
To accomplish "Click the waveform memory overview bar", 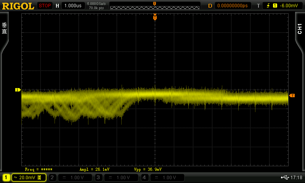I will click(x=155, y=8).
